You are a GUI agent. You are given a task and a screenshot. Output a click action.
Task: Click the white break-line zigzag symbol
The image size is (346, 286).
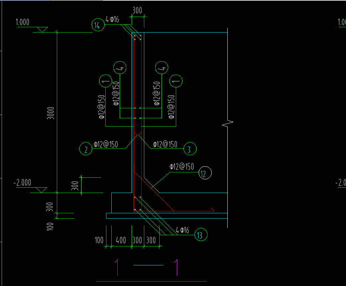point(227,124)
